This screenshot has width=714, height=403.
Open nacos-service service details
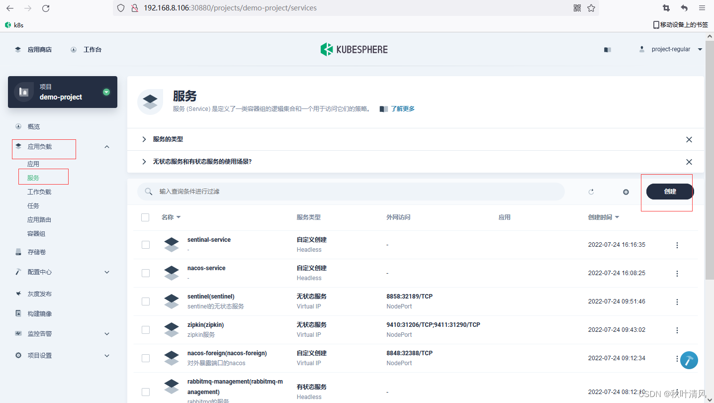click(206, 268)
